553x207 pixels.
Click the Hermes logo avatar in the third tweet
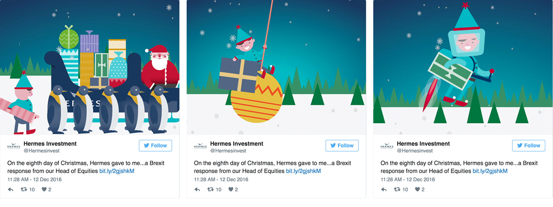click(387, 147)
